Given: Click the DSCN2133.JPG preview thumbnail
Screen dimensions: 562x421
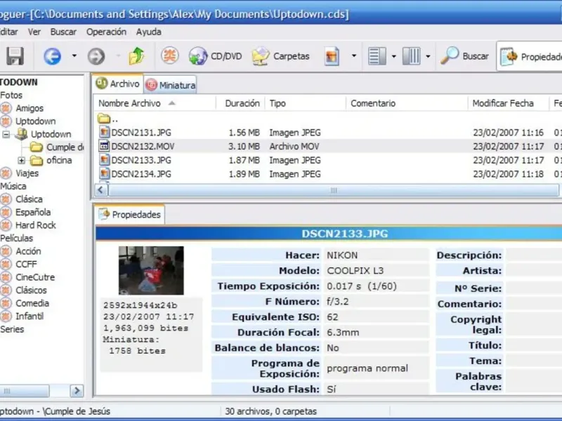Looking at the screenshot, I should pyautogui.click(x=151, y=269).
